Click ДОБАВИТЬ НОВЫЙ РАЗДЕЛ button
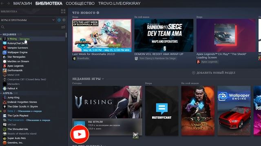The height and width of the screenshot is (146, 261). [x=214, y=73]
